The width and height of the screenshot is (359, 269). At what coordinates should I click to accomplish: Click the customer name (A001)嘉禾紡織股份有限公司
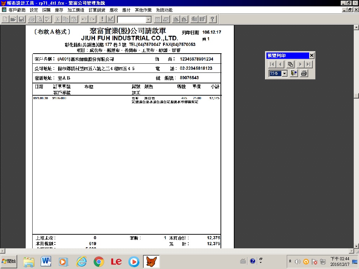86,59
